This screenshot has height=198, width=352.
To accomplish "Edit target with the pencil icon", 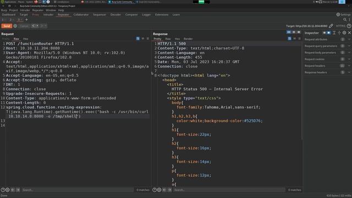I will (331, 26).
